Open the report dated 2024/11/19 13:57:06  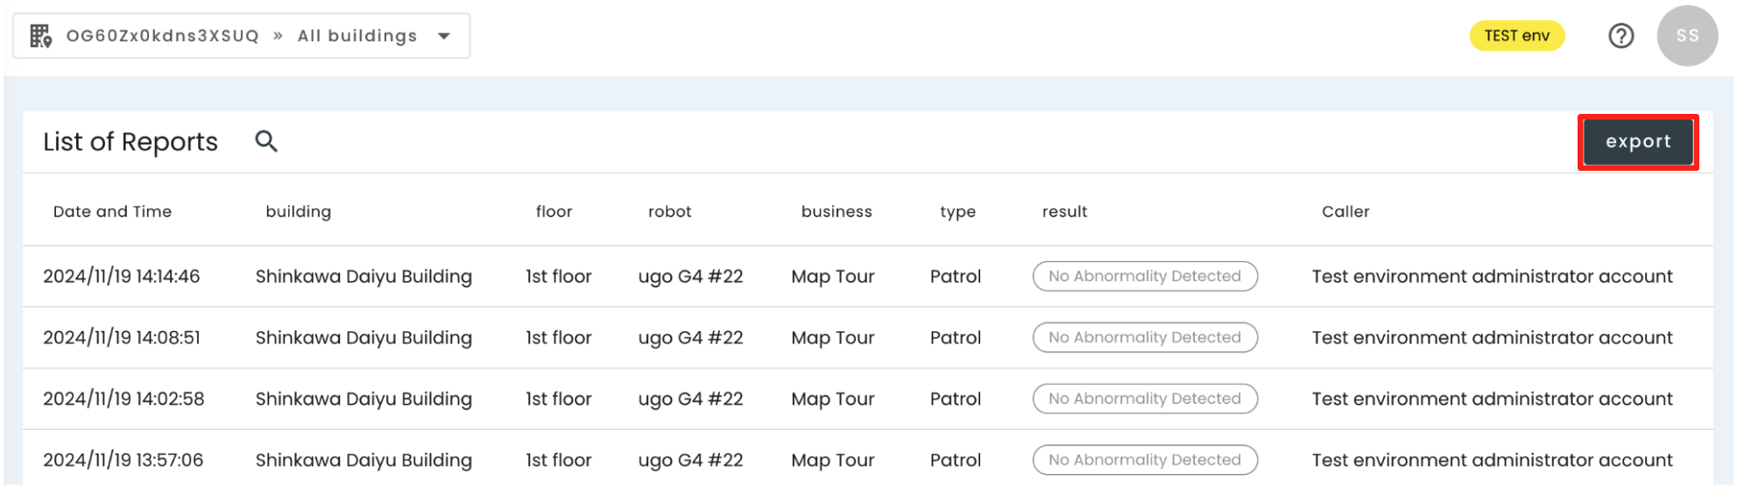[x=868, y=458]
